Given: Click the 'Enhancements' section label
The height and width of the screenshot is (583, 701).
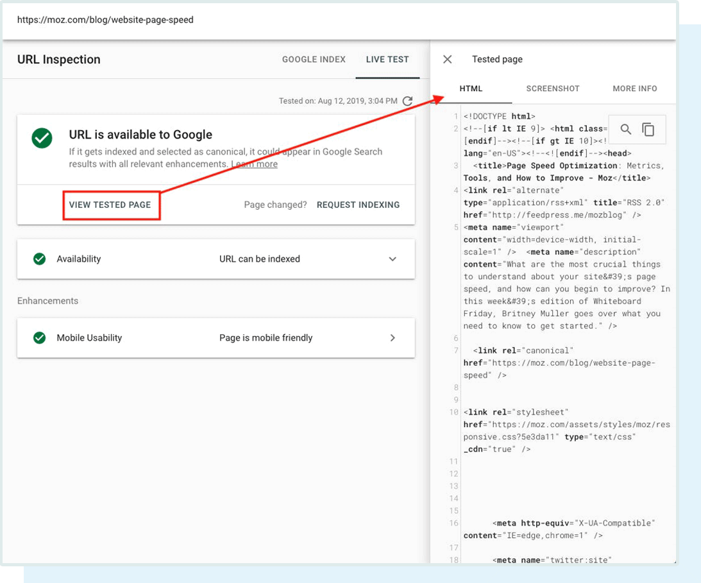Looking at the screenshot, I should coord(48,301).
